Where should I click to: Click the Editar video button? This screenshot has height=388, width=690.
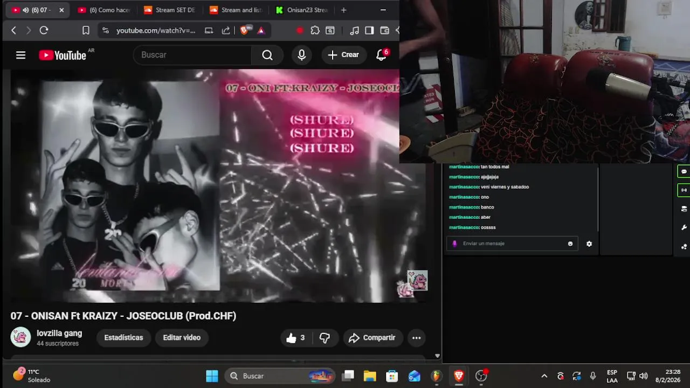(x=182, y=338)
